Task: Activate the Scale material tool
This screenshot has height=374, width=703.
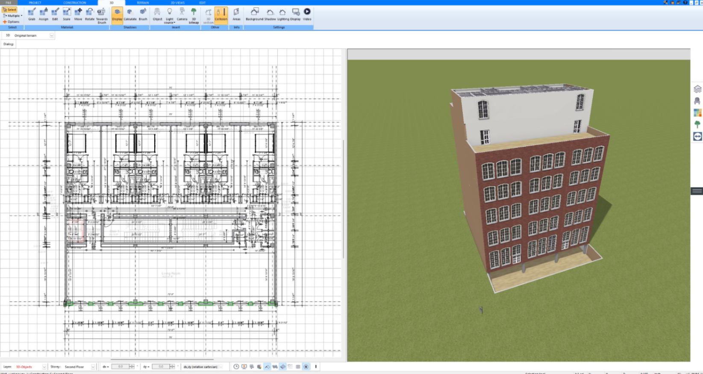Action: coord(67,14)
